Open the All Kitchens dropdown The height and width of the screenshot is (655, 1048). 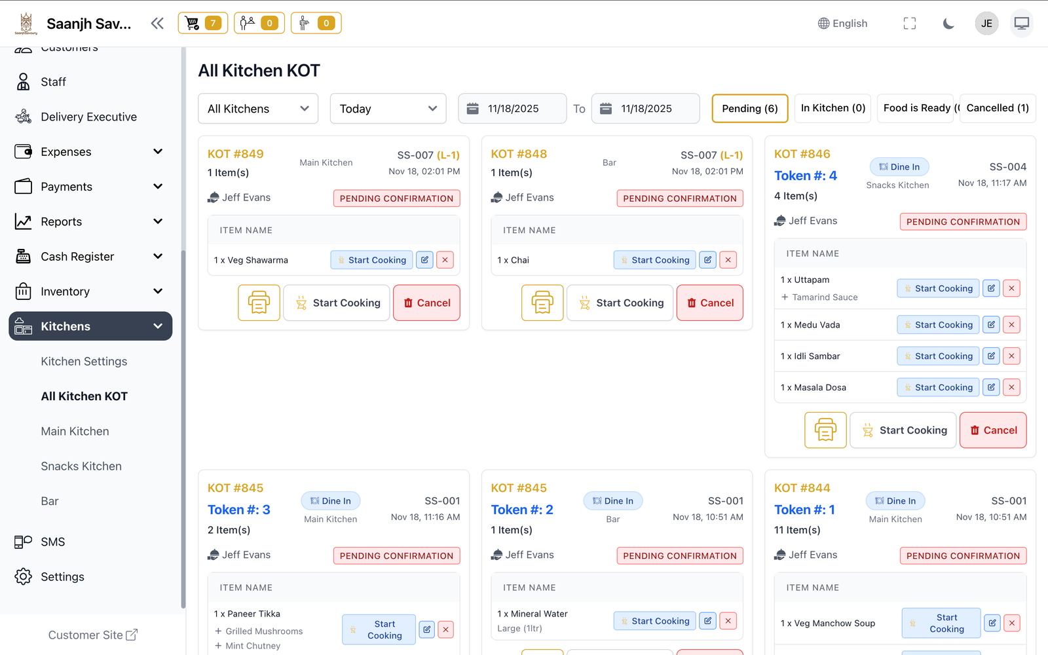tap(258, 109)
